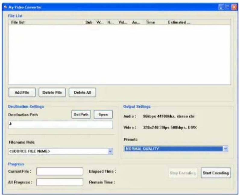Click the maximize button in the title bar
This screenshot has width=239, height=195.
pos(228,7)
